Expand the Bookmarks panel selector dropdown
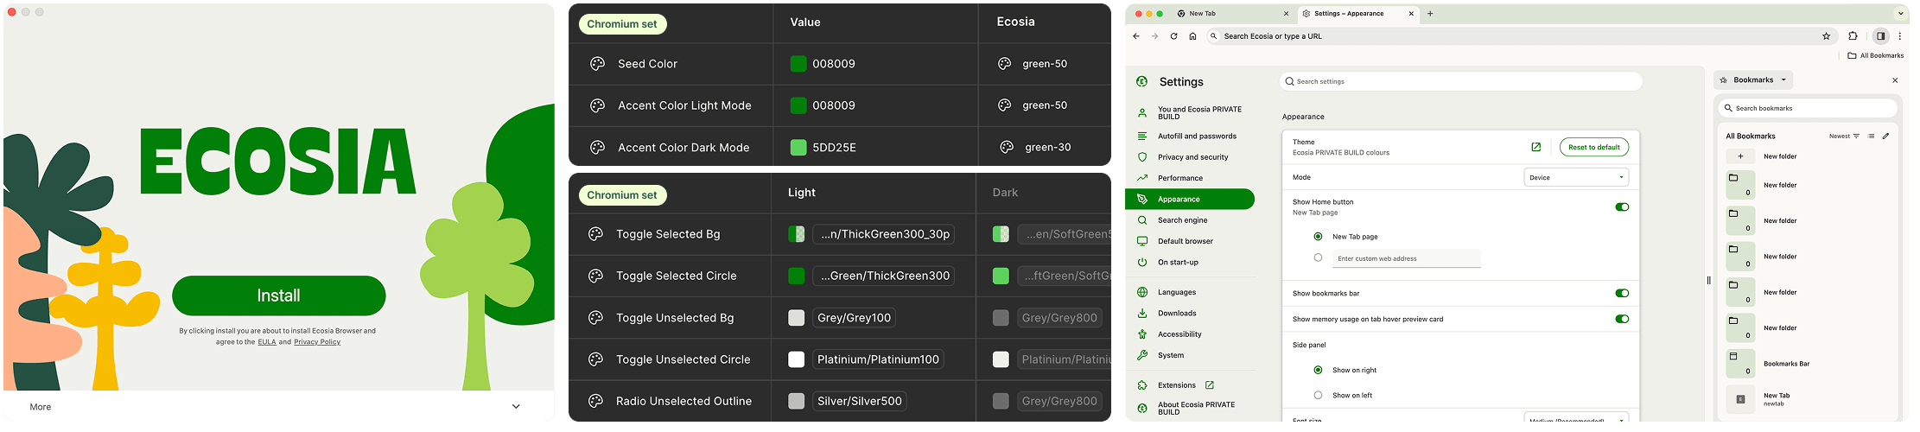 click(x=1754, y=80)
